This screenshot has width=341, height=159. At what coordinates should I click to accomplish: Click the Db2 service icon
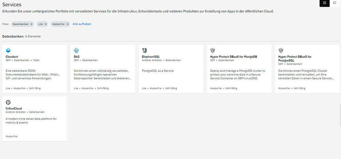76,51
